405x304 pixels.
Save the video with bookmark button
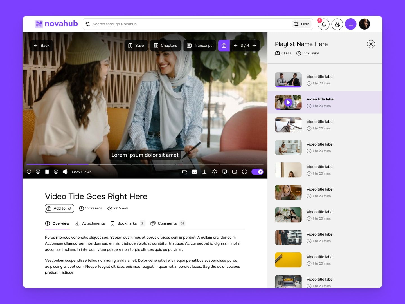pyautogui.click(x=136, y=46)
